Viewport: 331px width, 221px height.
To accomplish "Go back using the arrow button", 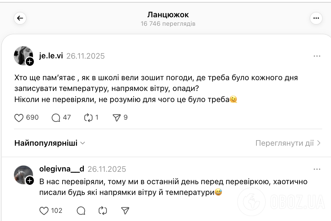I will click(20, 18).
